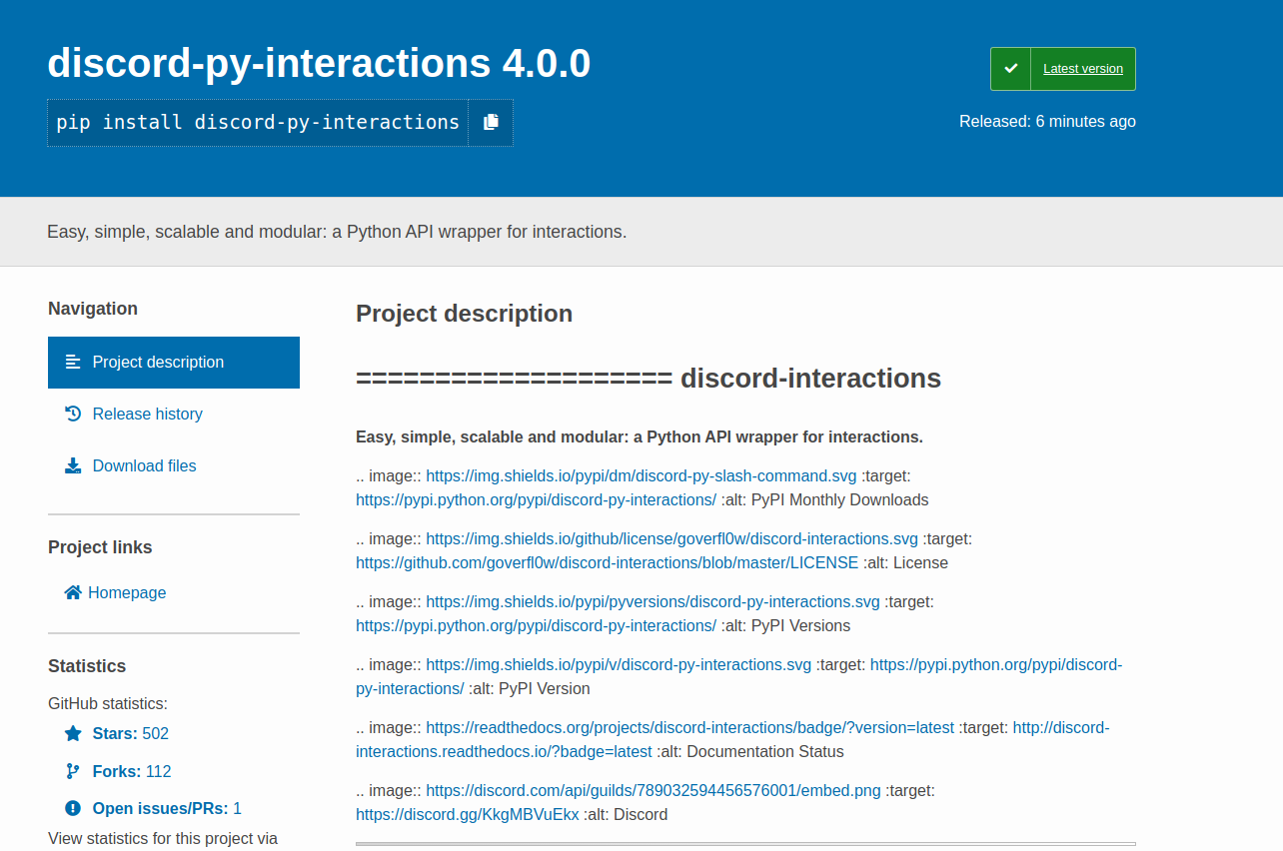Select the Release history clock icon

click(x=71, y=413)
